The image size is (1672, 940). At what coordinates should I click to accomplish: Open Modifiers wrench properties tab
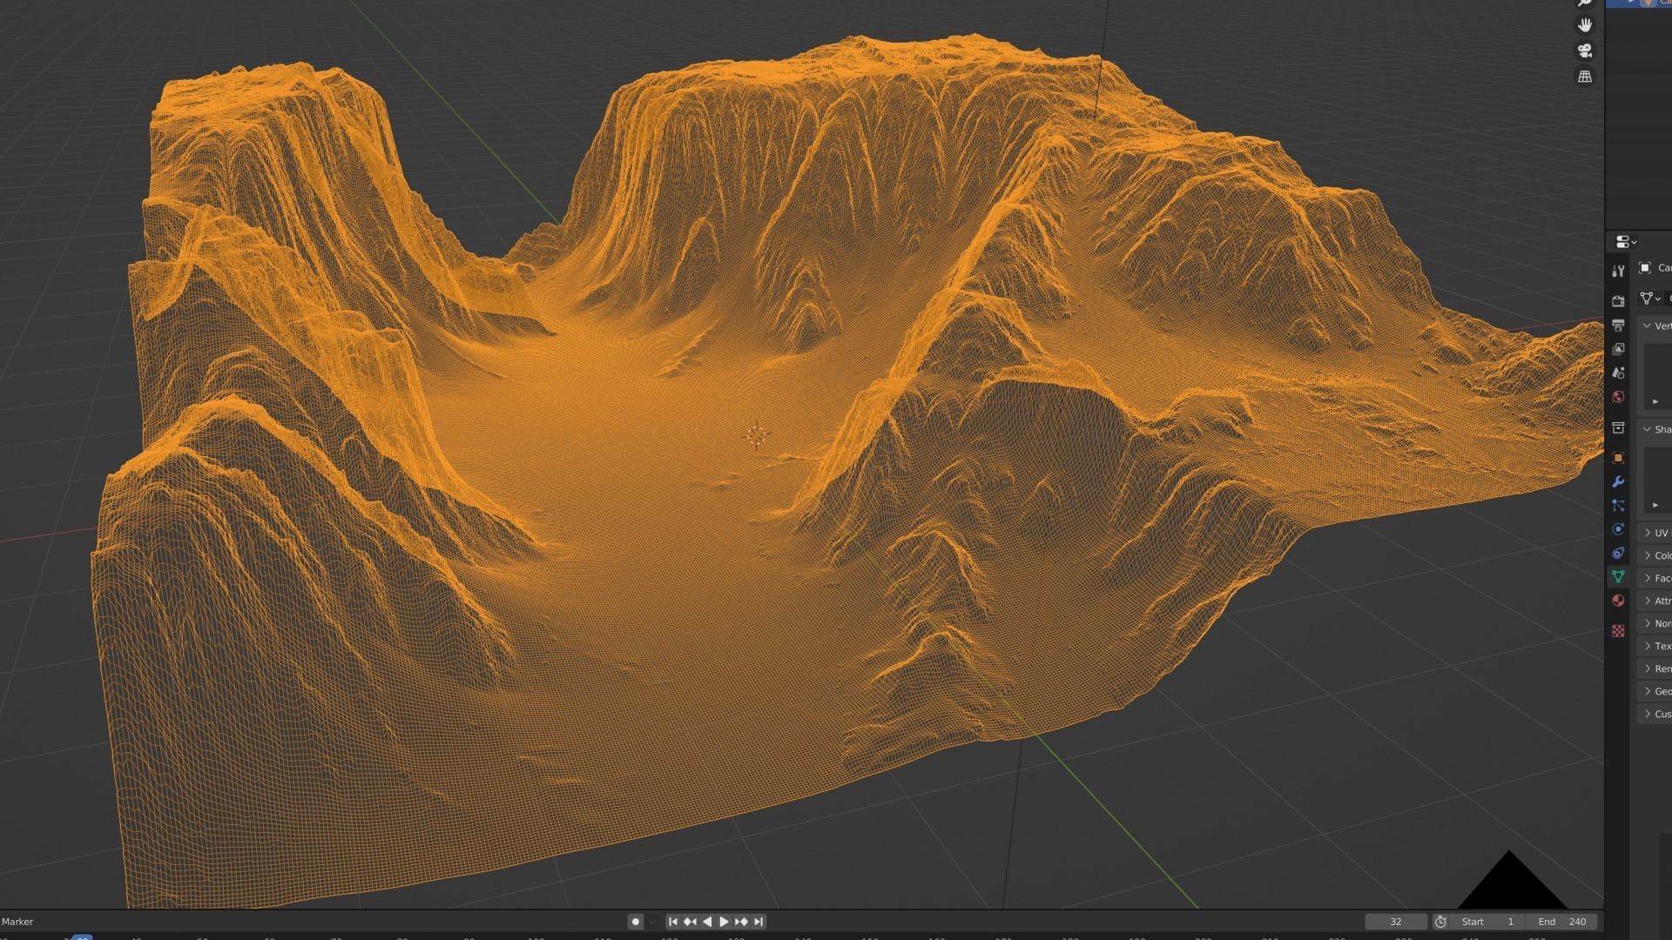click(1618, 481)
